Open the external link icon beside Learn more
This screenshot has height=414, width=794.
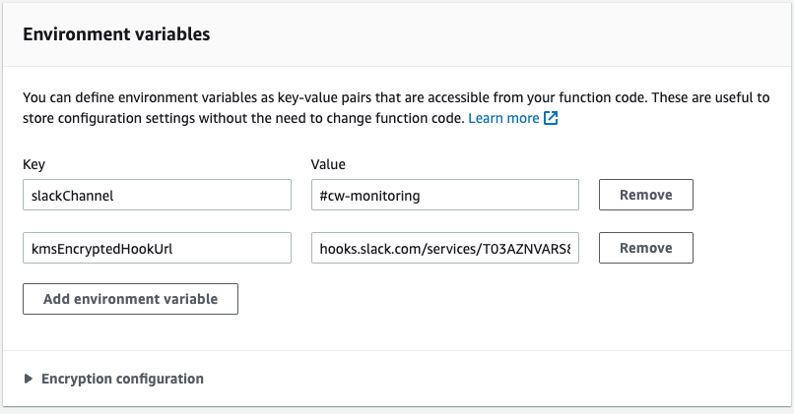click(552, 119)
